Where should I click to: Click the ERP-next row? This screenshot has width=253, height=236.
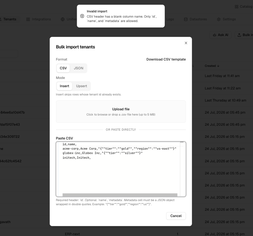pos(72,234)
